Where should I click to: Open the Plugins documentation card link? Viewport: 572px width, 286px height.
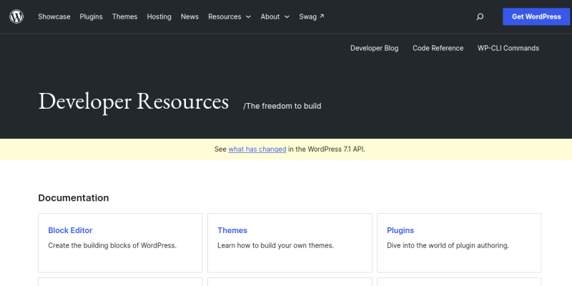[x=400, y=230]
